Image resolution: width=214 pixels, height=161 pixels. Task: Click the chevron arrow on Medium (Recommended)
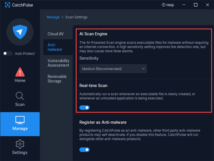(x=143, y=69)
